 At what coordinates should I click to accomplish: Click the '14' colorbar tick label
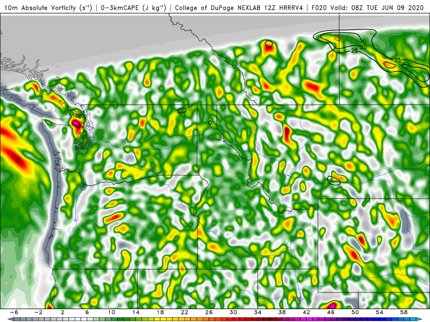(x=136, y=312)
